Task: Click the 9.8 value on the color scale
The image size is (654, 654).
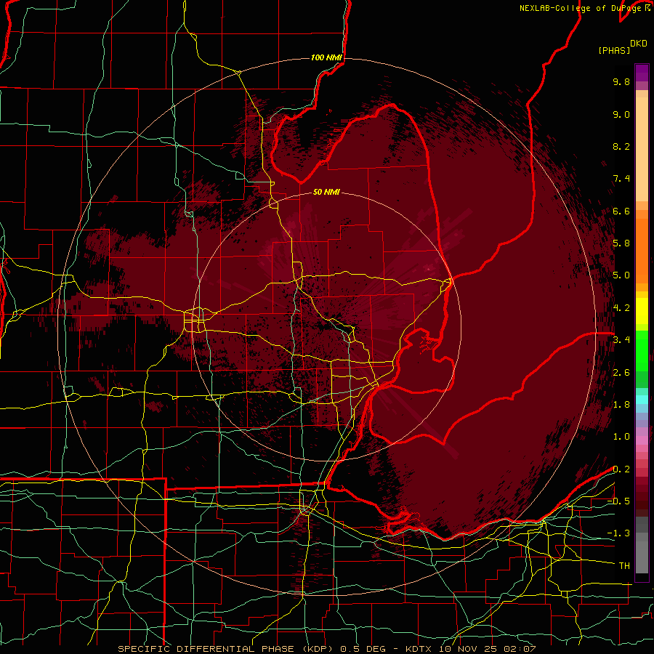Action: click(x=621, y=81)
